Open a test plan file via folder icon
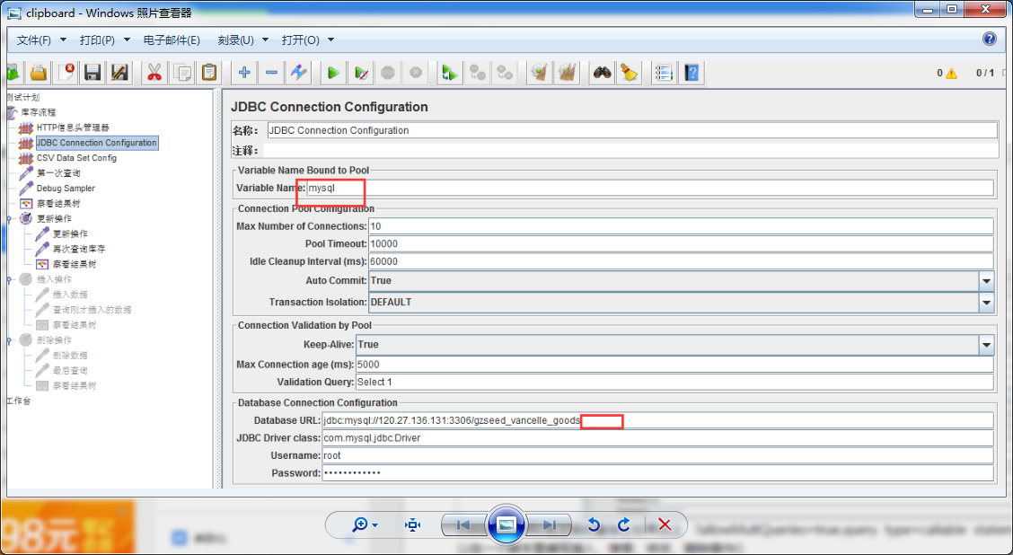 point(39,73)
